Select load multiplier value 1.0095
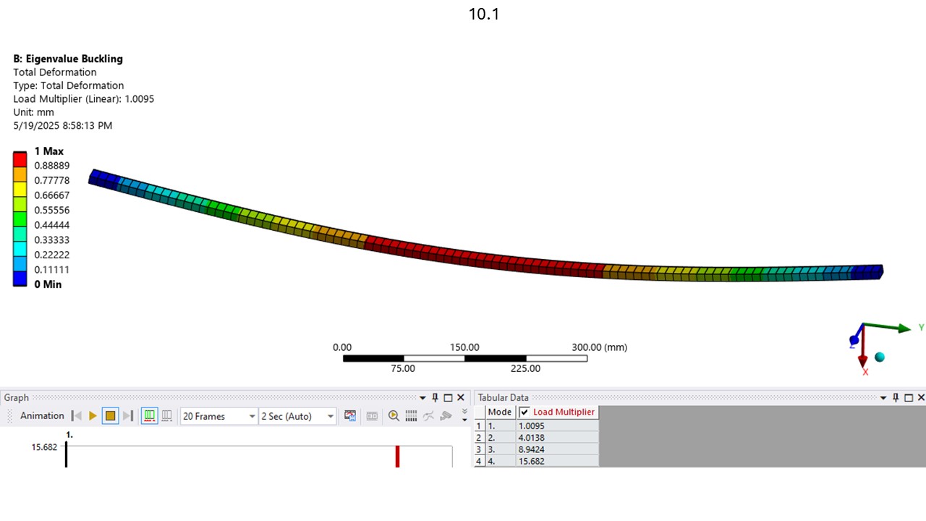 pyautogui.click(x=557, y=426)
